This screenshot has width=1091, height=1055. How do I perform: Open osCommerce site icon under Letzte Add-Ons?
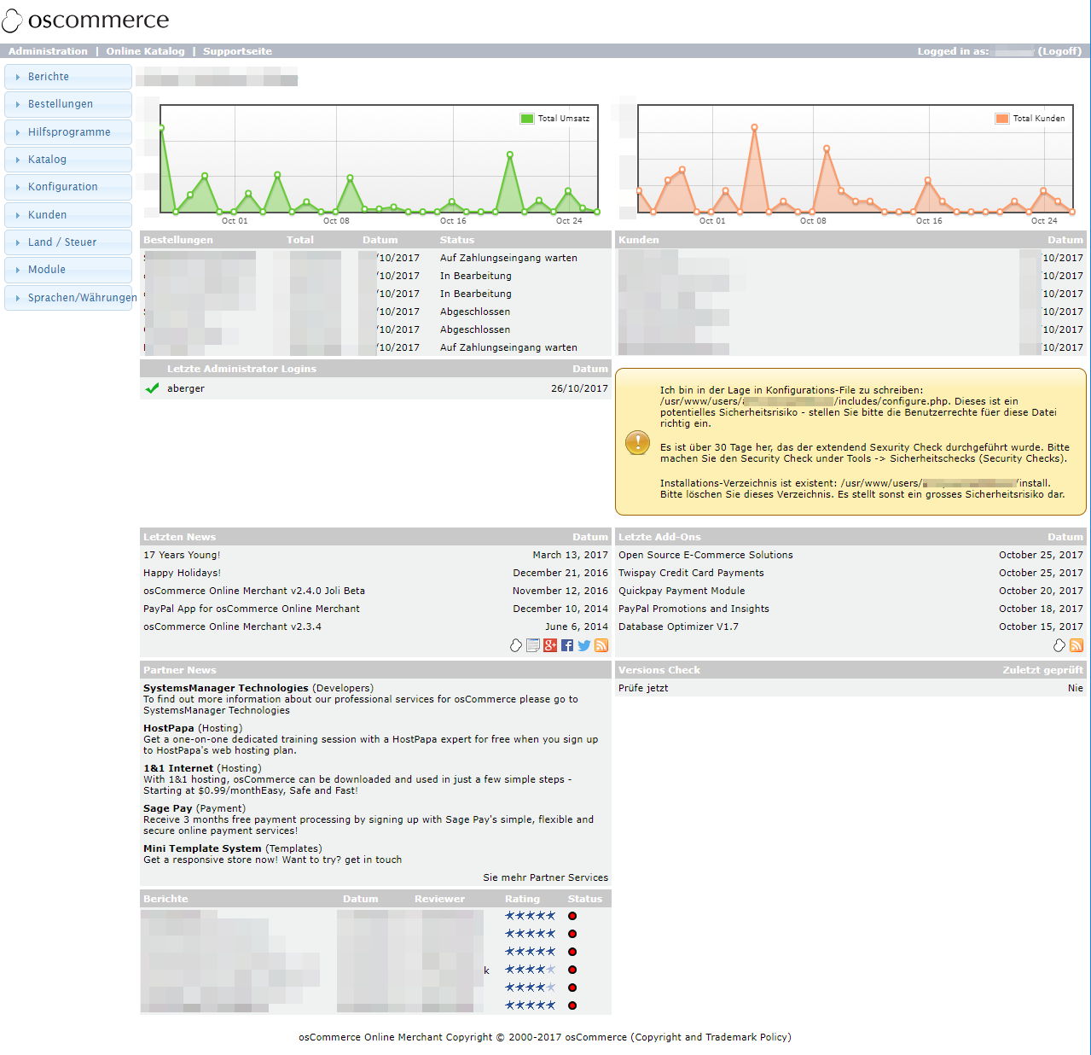click(1059, 645)
